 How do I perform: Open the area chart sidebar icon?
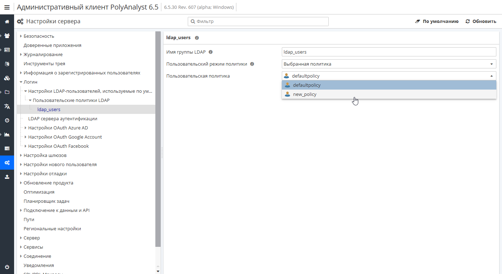coord(7,134)
